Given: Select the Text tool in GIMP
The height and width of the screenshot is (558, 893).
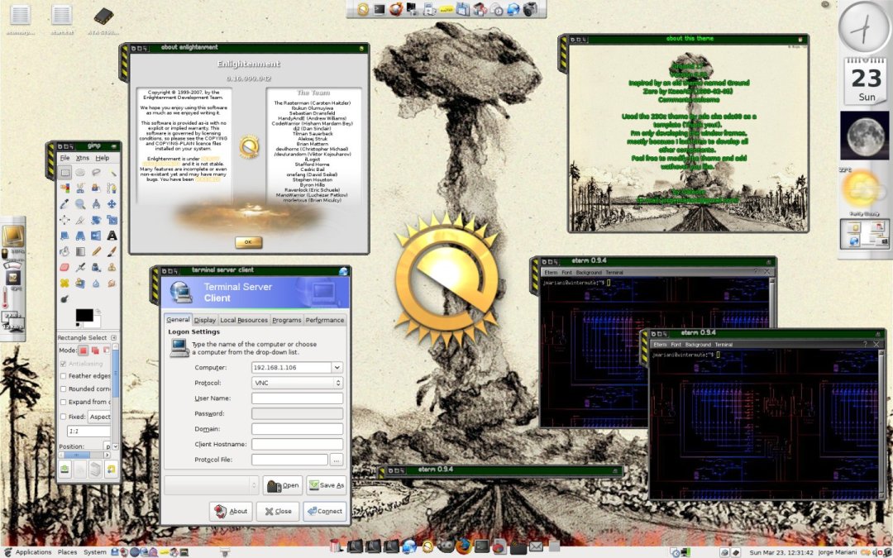Looking at the screenshot, I should (x=112, y=235).
